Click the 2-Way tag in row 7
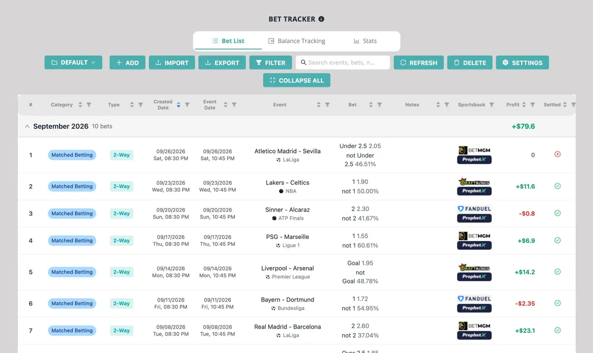The image size is (593, 353). point(121,330)
